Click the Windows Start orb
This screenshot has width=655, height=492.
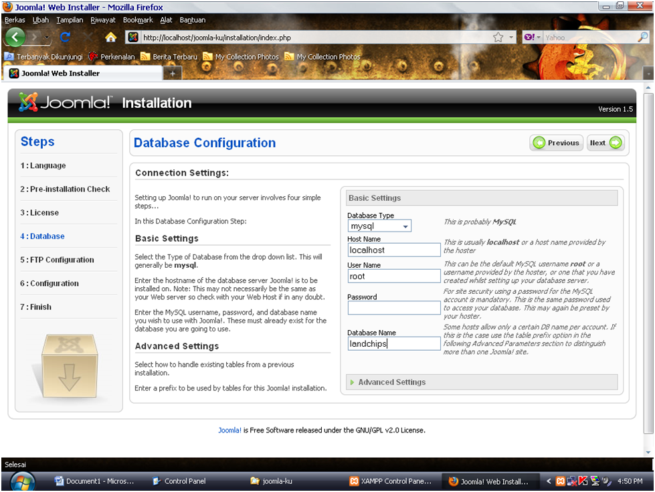pos(22,481)
